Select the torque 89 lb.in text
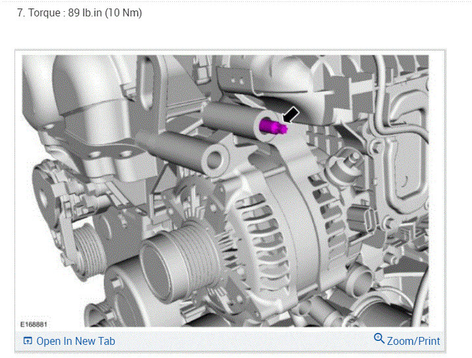The image size is (472, 358). coord(80,13)
